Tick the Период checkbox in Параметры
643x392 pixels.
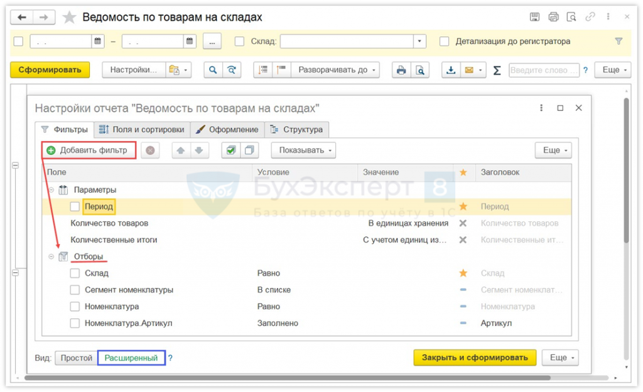pos(75,206)
